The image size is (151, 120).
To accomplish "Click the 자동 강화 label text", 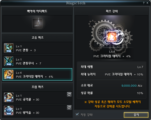I will 86,115.
